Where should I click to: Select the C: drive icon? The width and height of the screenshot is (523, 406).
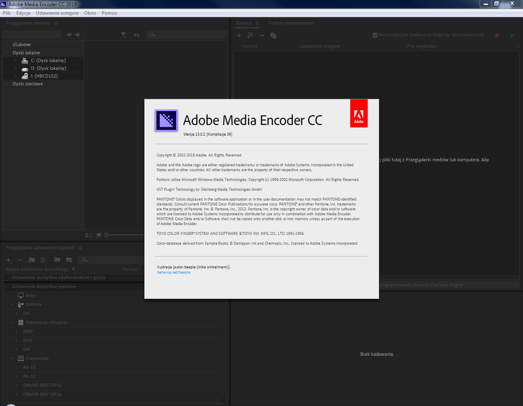25,60
